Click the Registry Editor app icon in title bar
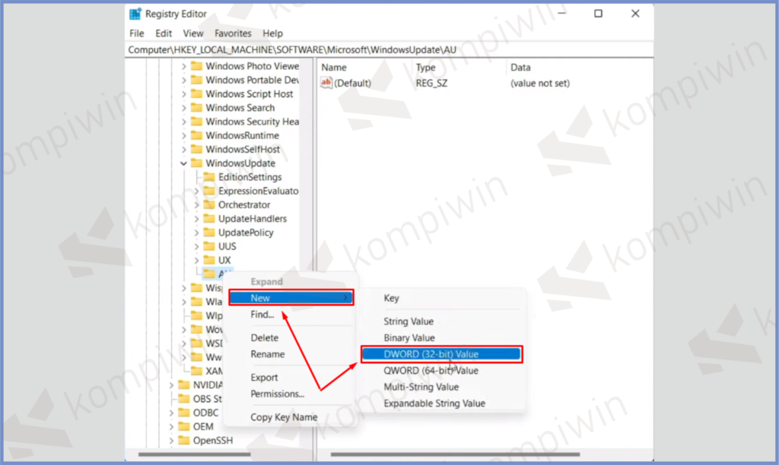The width and height of the screenshot is (779, 465). coord(135,14)
